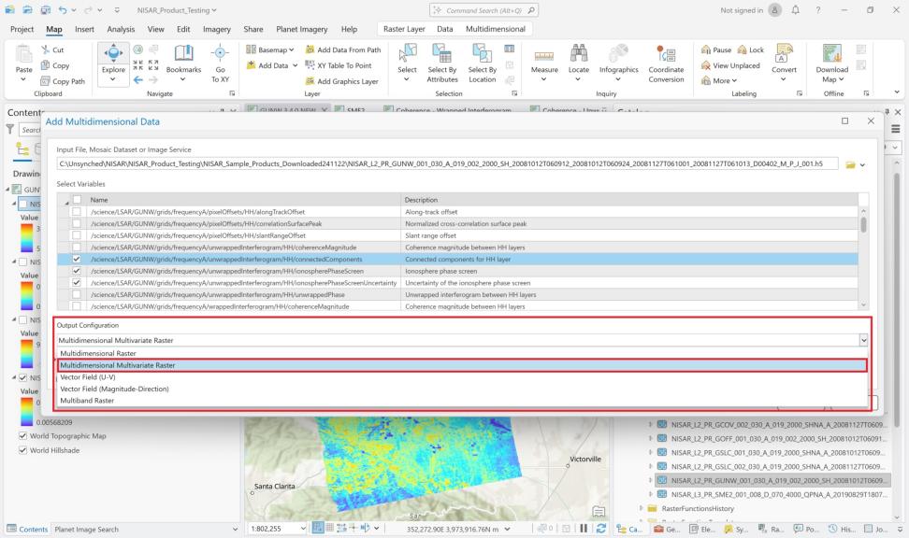909x538 pixels.
Task: Click the notifications bell icon
Action: (795, 10)
